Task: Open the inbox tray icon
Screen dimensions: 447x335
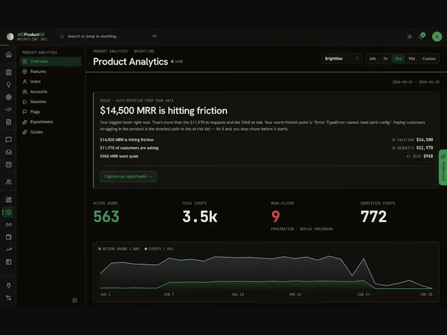Action: click(9, 152)
